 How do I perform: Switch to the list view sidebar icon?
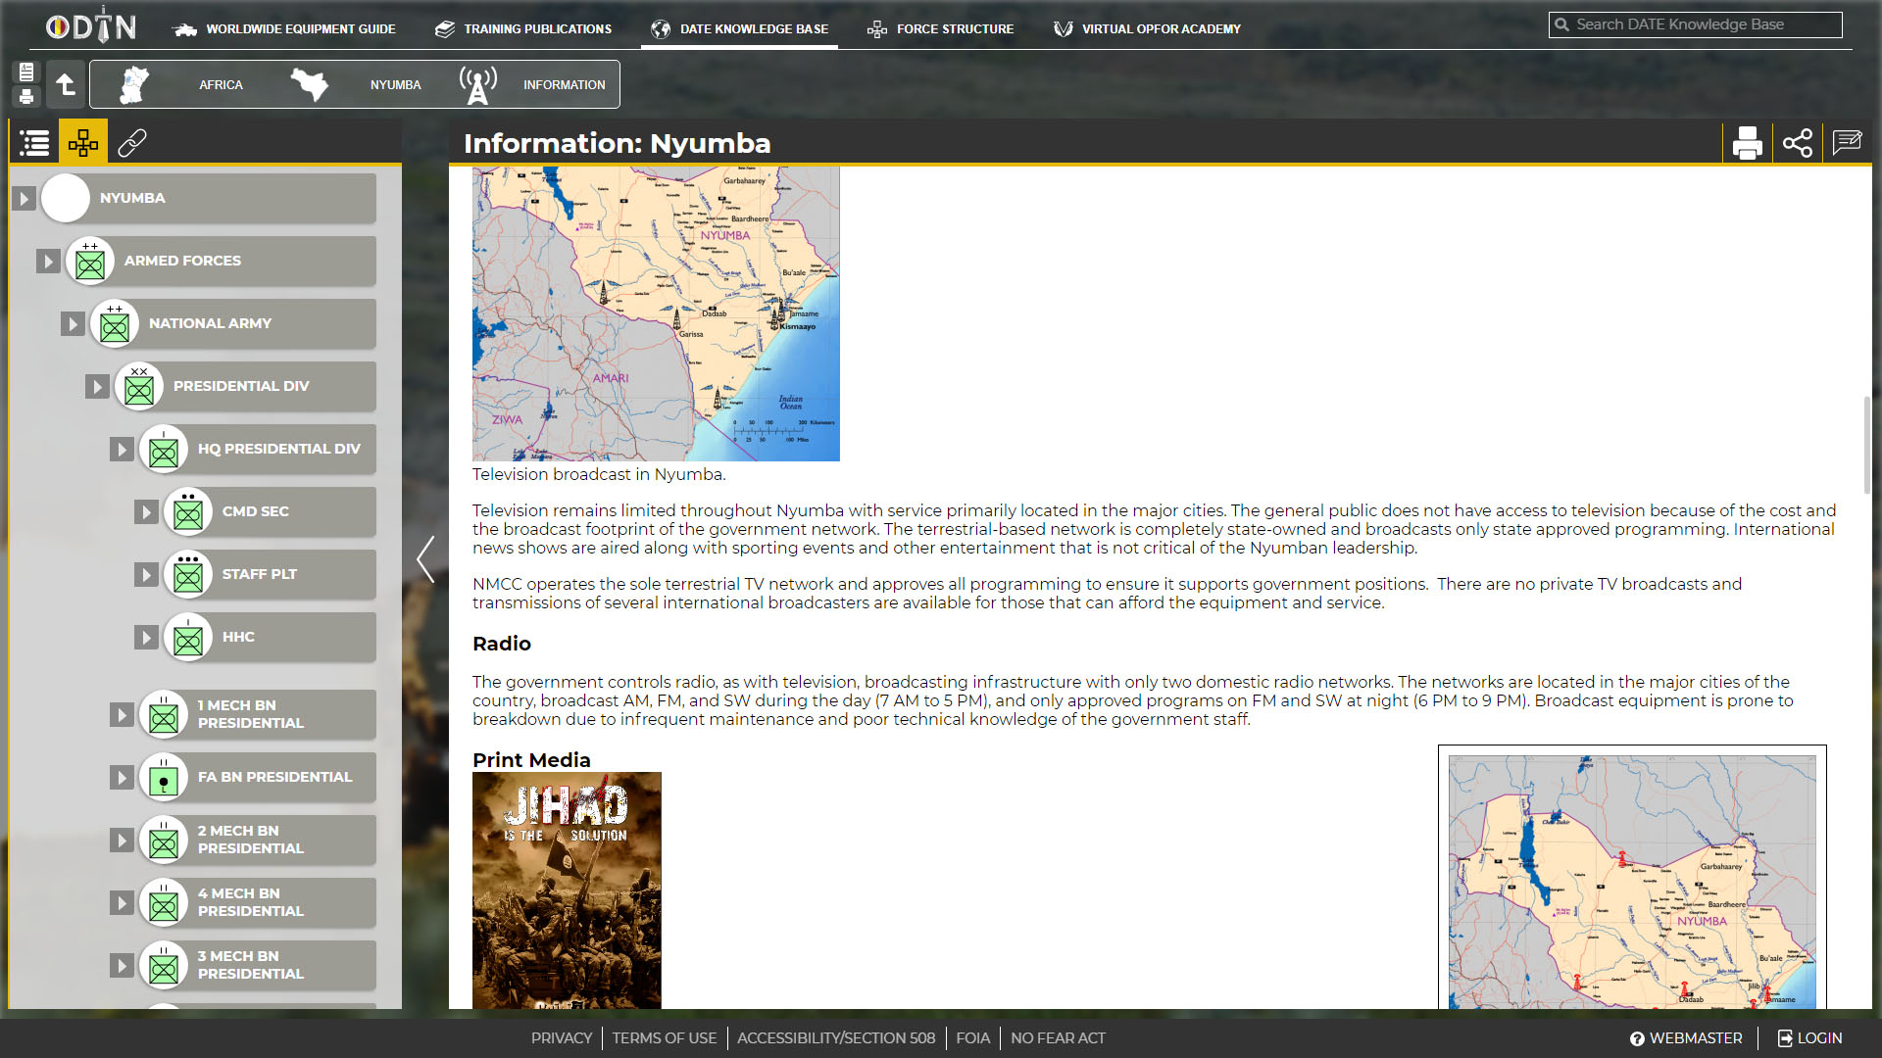coord(34,143)
